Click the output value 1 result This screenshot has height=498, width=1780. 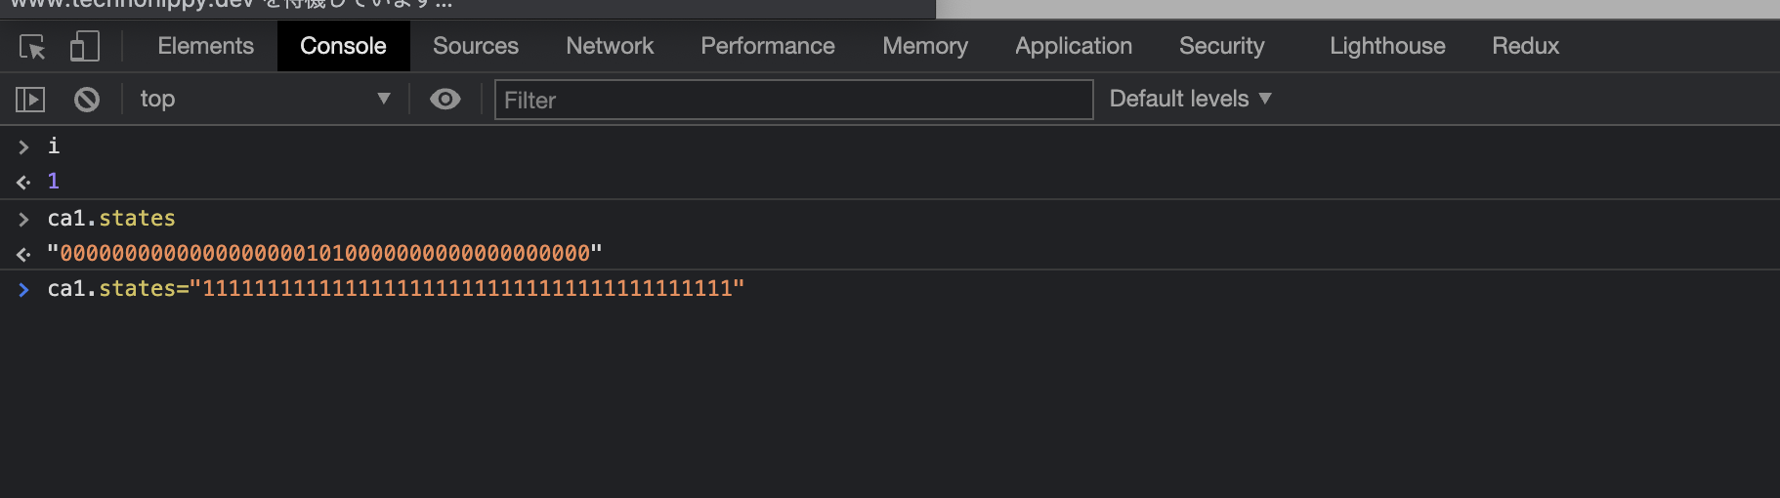[54, 181]
